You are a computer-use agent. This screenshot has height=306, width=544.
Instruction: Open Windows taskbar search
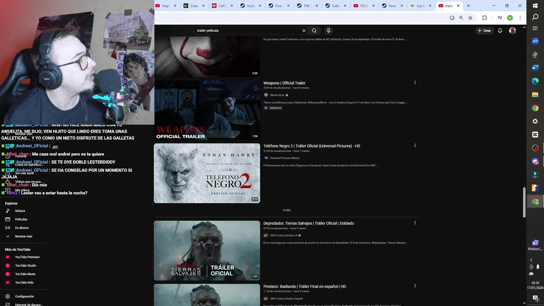(x=535, y=17)
